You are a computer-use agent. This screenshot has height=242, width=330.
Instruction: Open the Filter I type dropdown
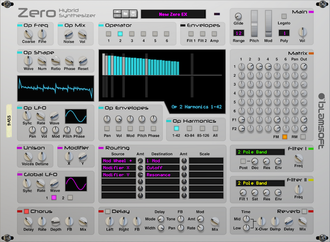pos(260,152)
